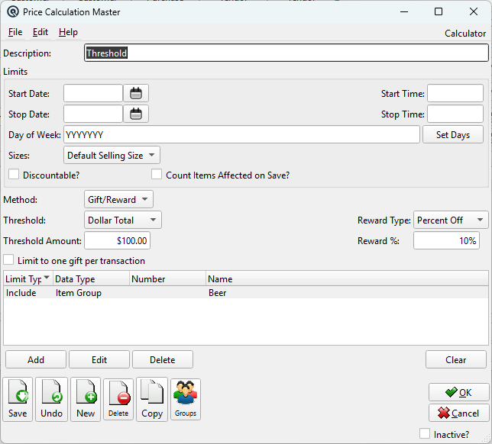Expand the Reward Type dropdown
Image resolution: width=492 pixels, height=444 pixels.
[x=451, y=220]
